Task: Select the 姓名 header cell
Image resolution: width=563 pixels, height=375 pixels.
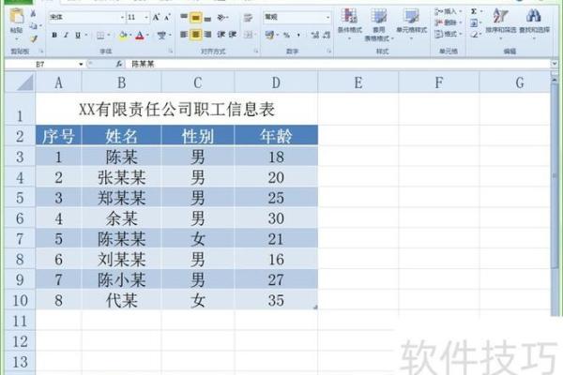Action: pos(121,136)
